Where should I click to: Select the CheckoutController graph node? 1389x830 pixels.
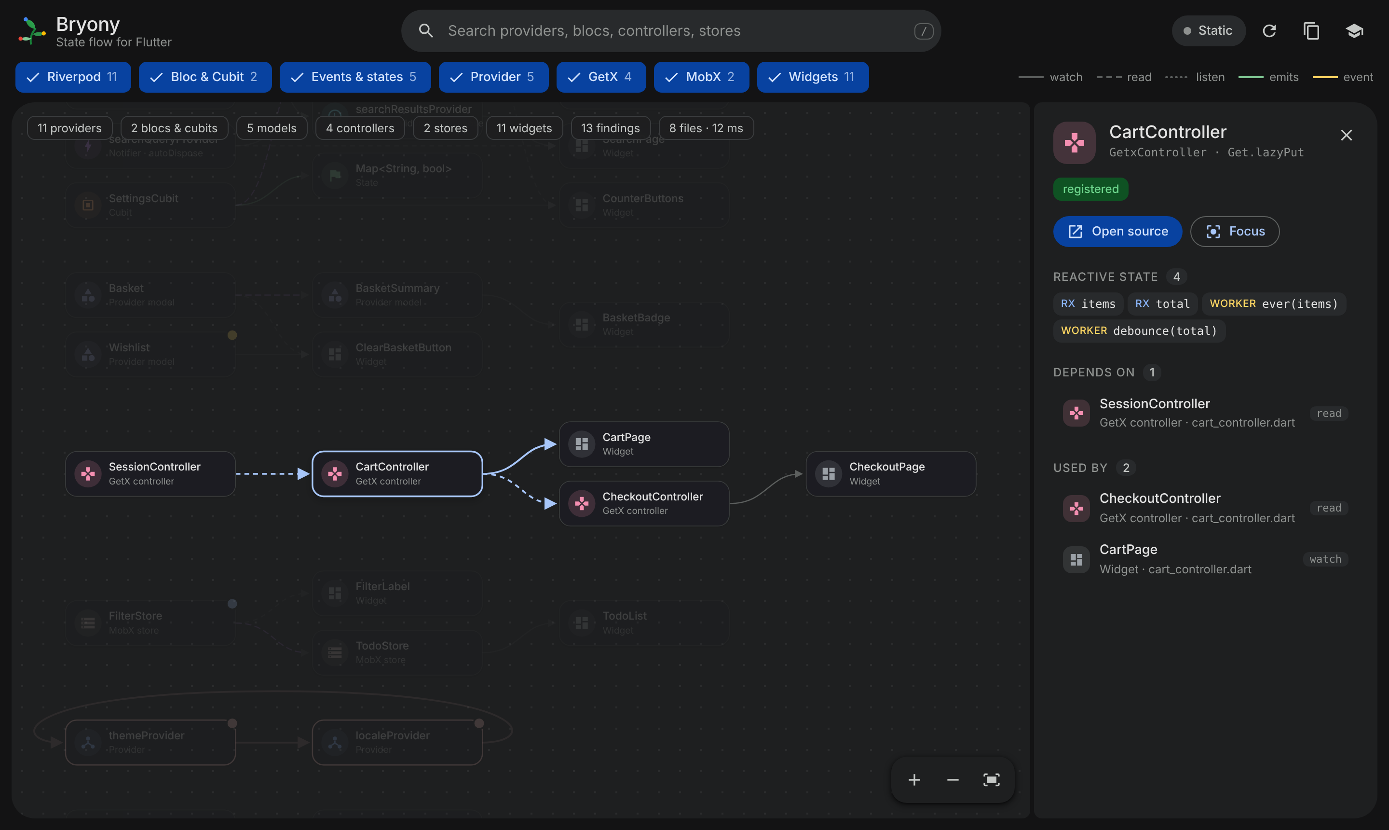(x=644, y=503)
